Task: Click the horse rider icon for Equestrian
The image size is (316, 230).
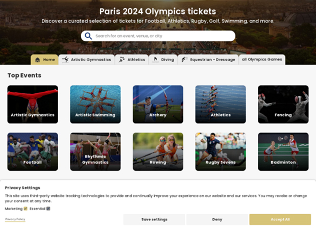Action: click(x=184, y=60)
